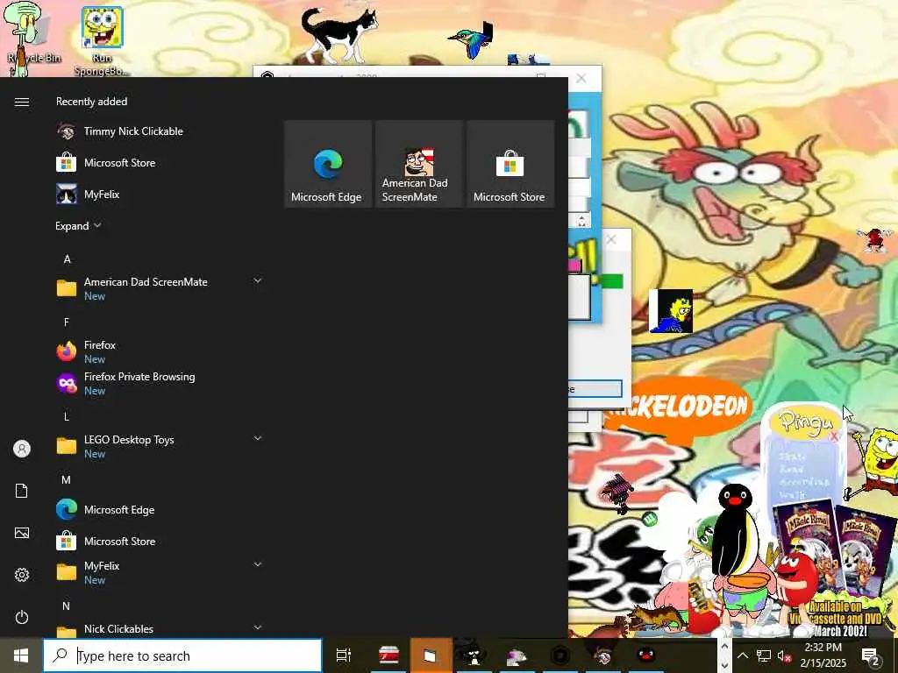Click the Windows Start button
Image resolution: width=898 pixels, height=673 pixels.
pos(21,655)
